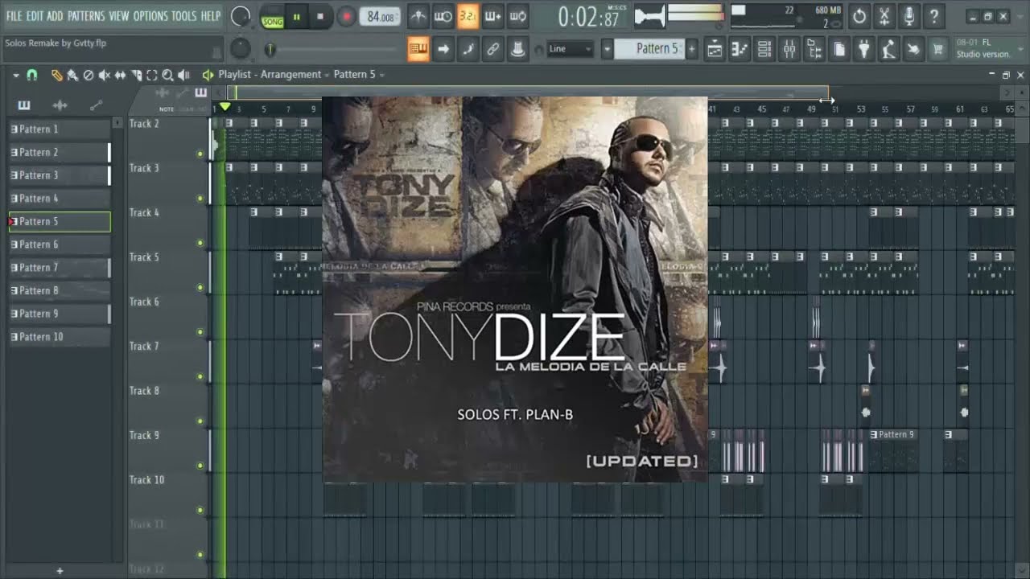Expand the Pattern 5 dropdown in playlist title

tap(381, 75)
